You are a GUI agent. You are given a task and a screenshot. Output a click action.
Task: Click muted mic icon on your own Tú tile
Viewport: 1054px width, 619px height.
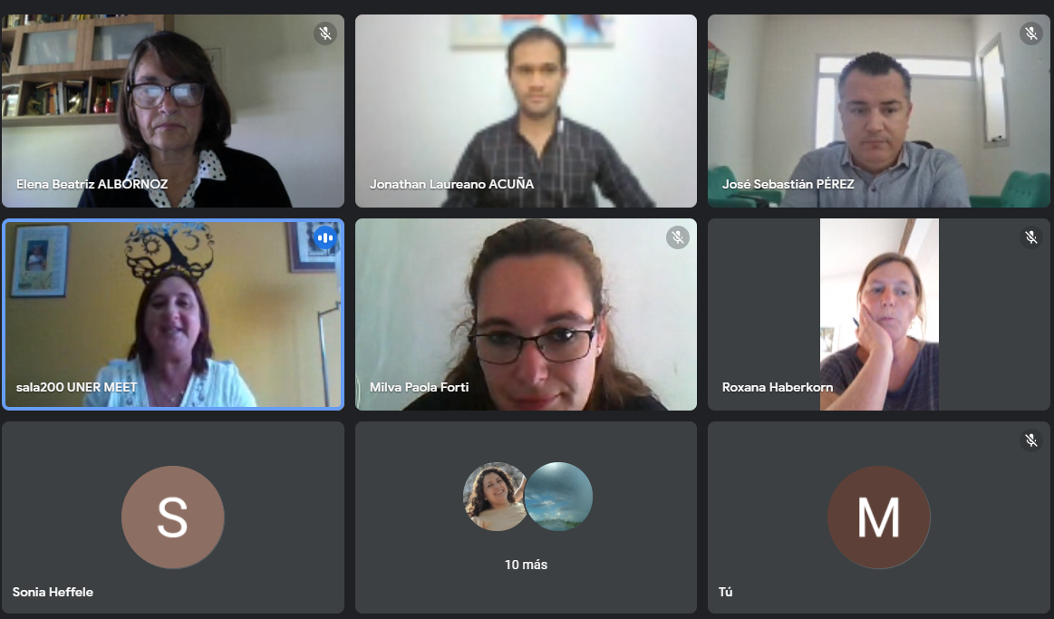pyautogui.click(x=1031, y=440)
